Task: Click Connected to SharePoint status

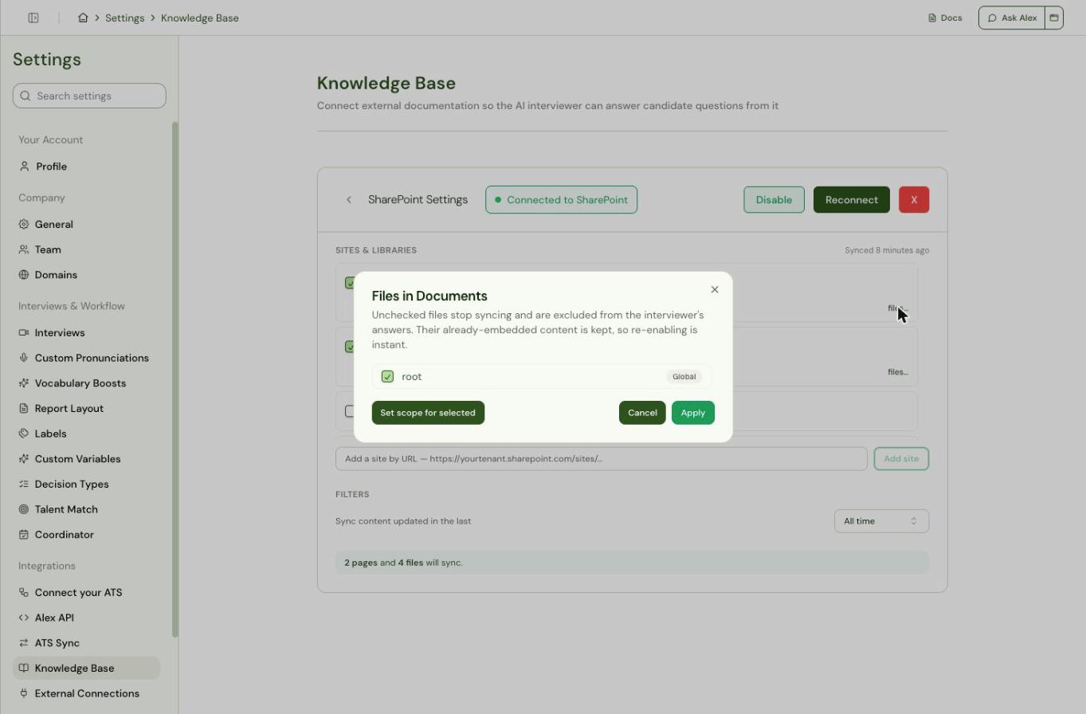Action: (x=561, y=200)
